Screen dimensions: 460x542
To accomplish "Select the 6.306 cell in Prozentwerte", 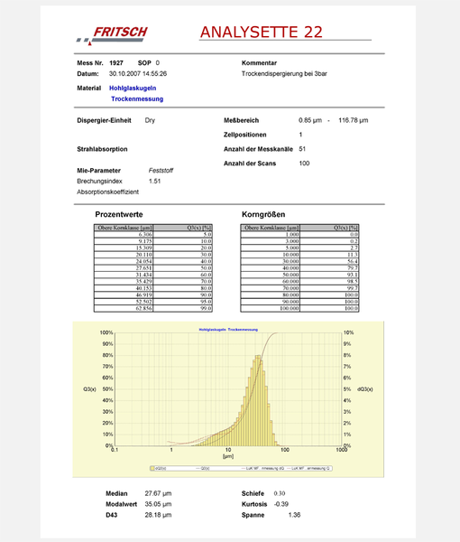I will 124,234.
